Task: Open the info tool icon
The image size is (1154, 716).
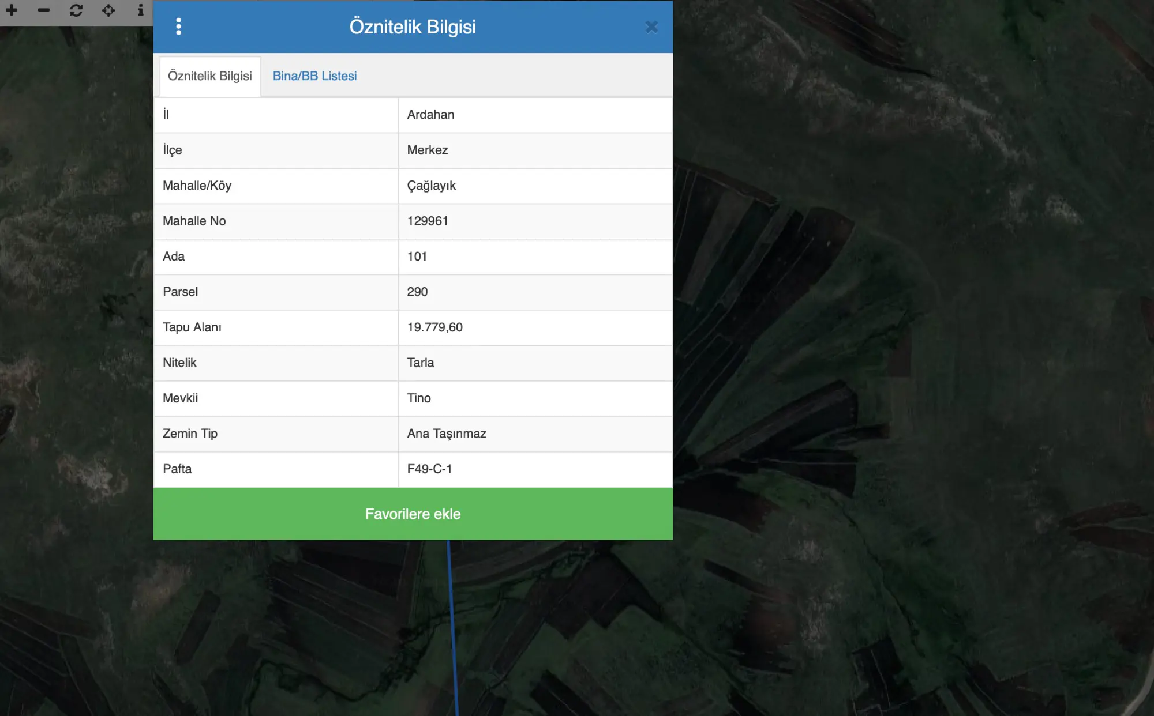Action: coord(140,10)
